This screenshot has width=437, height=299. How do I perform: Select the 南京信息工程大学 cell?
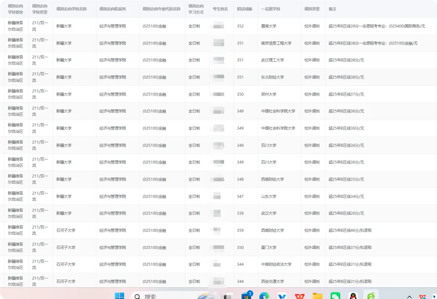point(276,43)
